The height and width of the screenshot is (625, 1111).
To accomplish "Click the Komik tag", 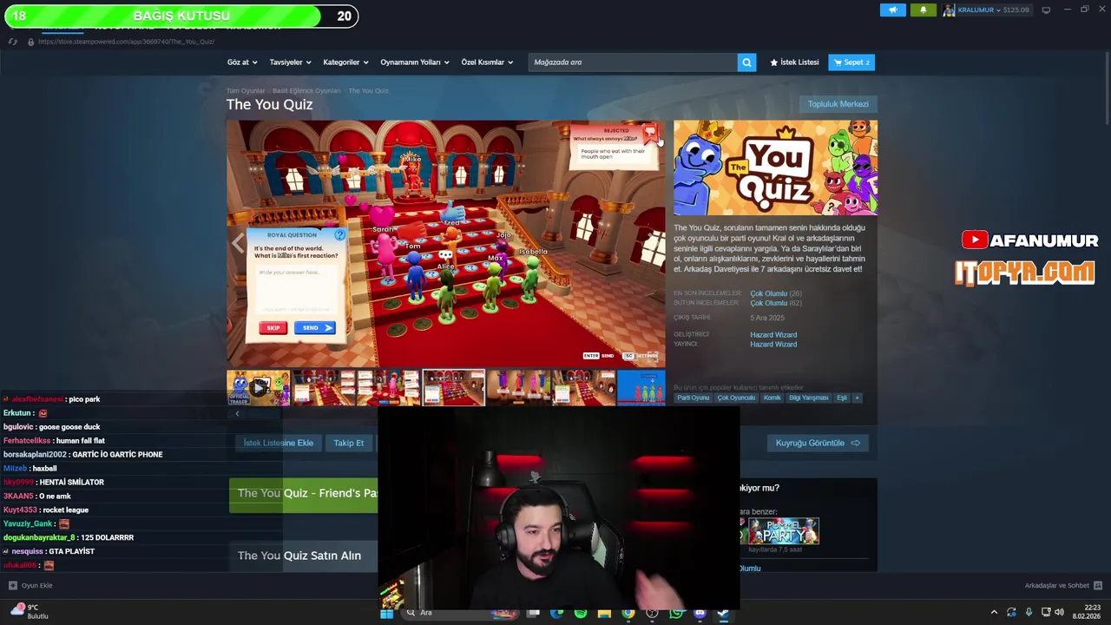I will [772, 398].
